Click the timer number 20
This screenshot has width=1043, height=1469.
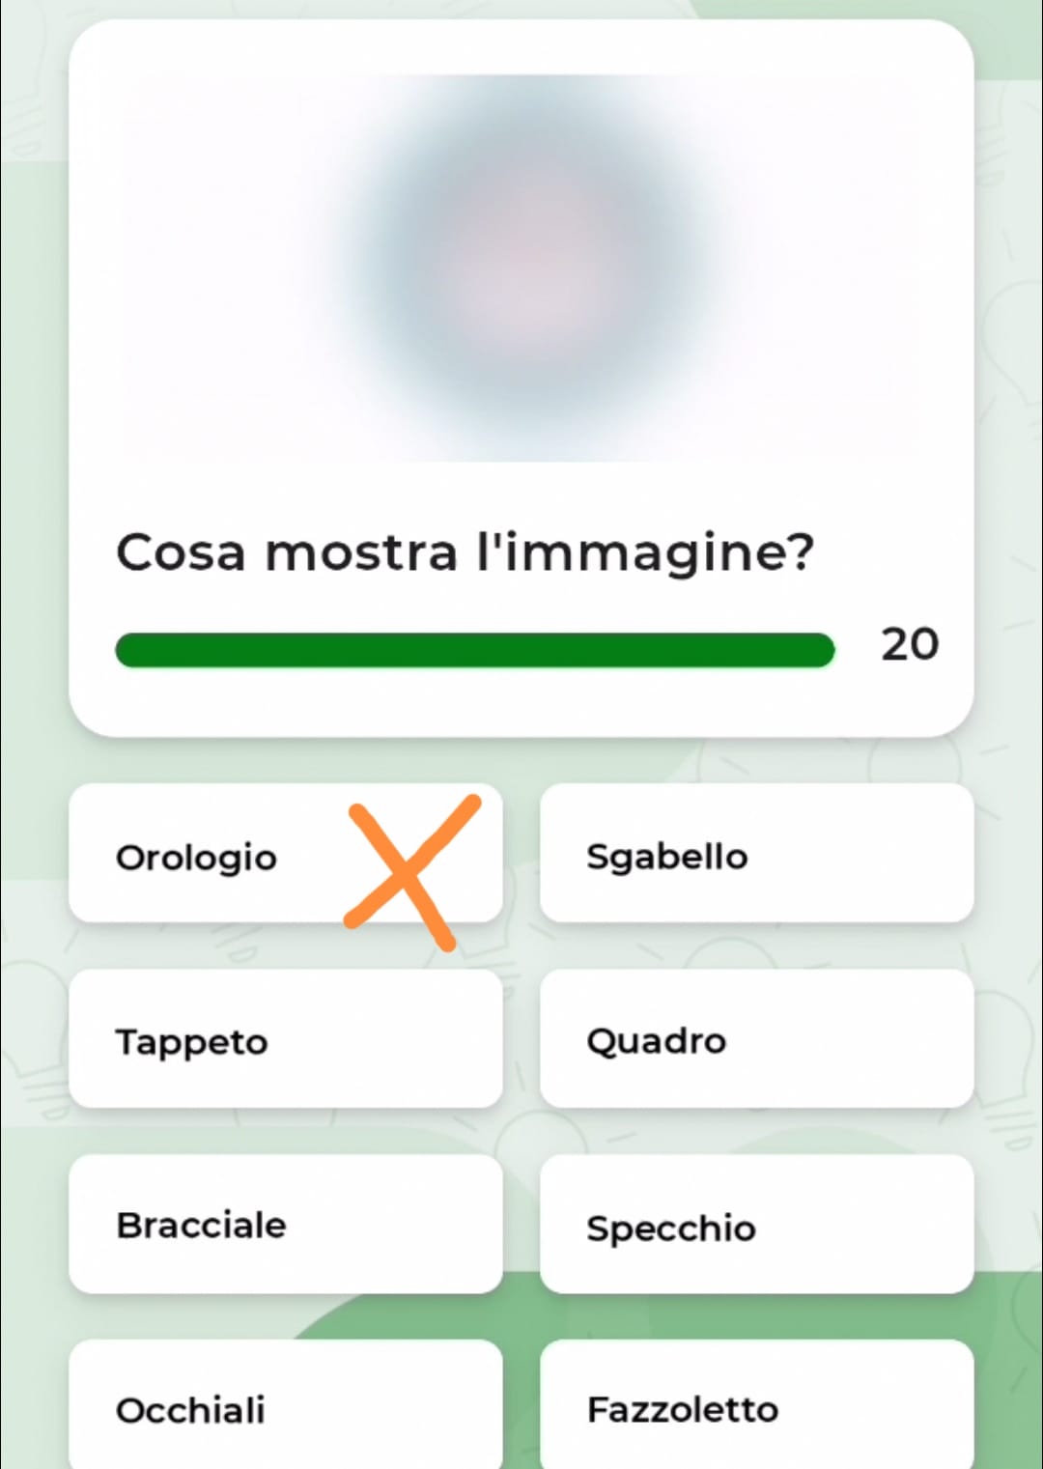pos(909,644)
